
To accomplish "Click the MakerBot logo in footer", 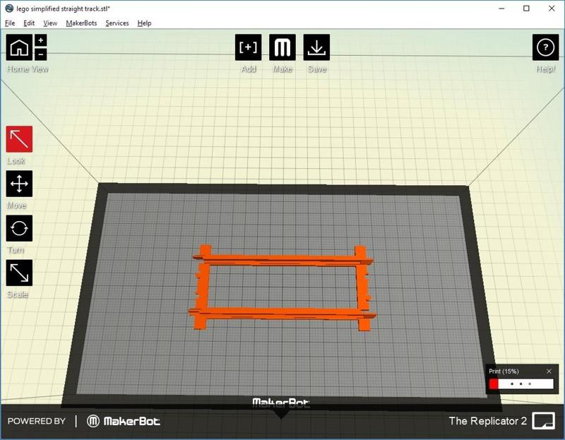I will pos(124,421).
